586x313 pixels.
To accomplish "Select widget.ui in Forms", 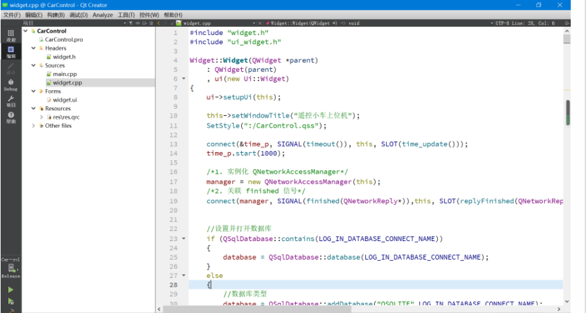I will pos(65,100).
